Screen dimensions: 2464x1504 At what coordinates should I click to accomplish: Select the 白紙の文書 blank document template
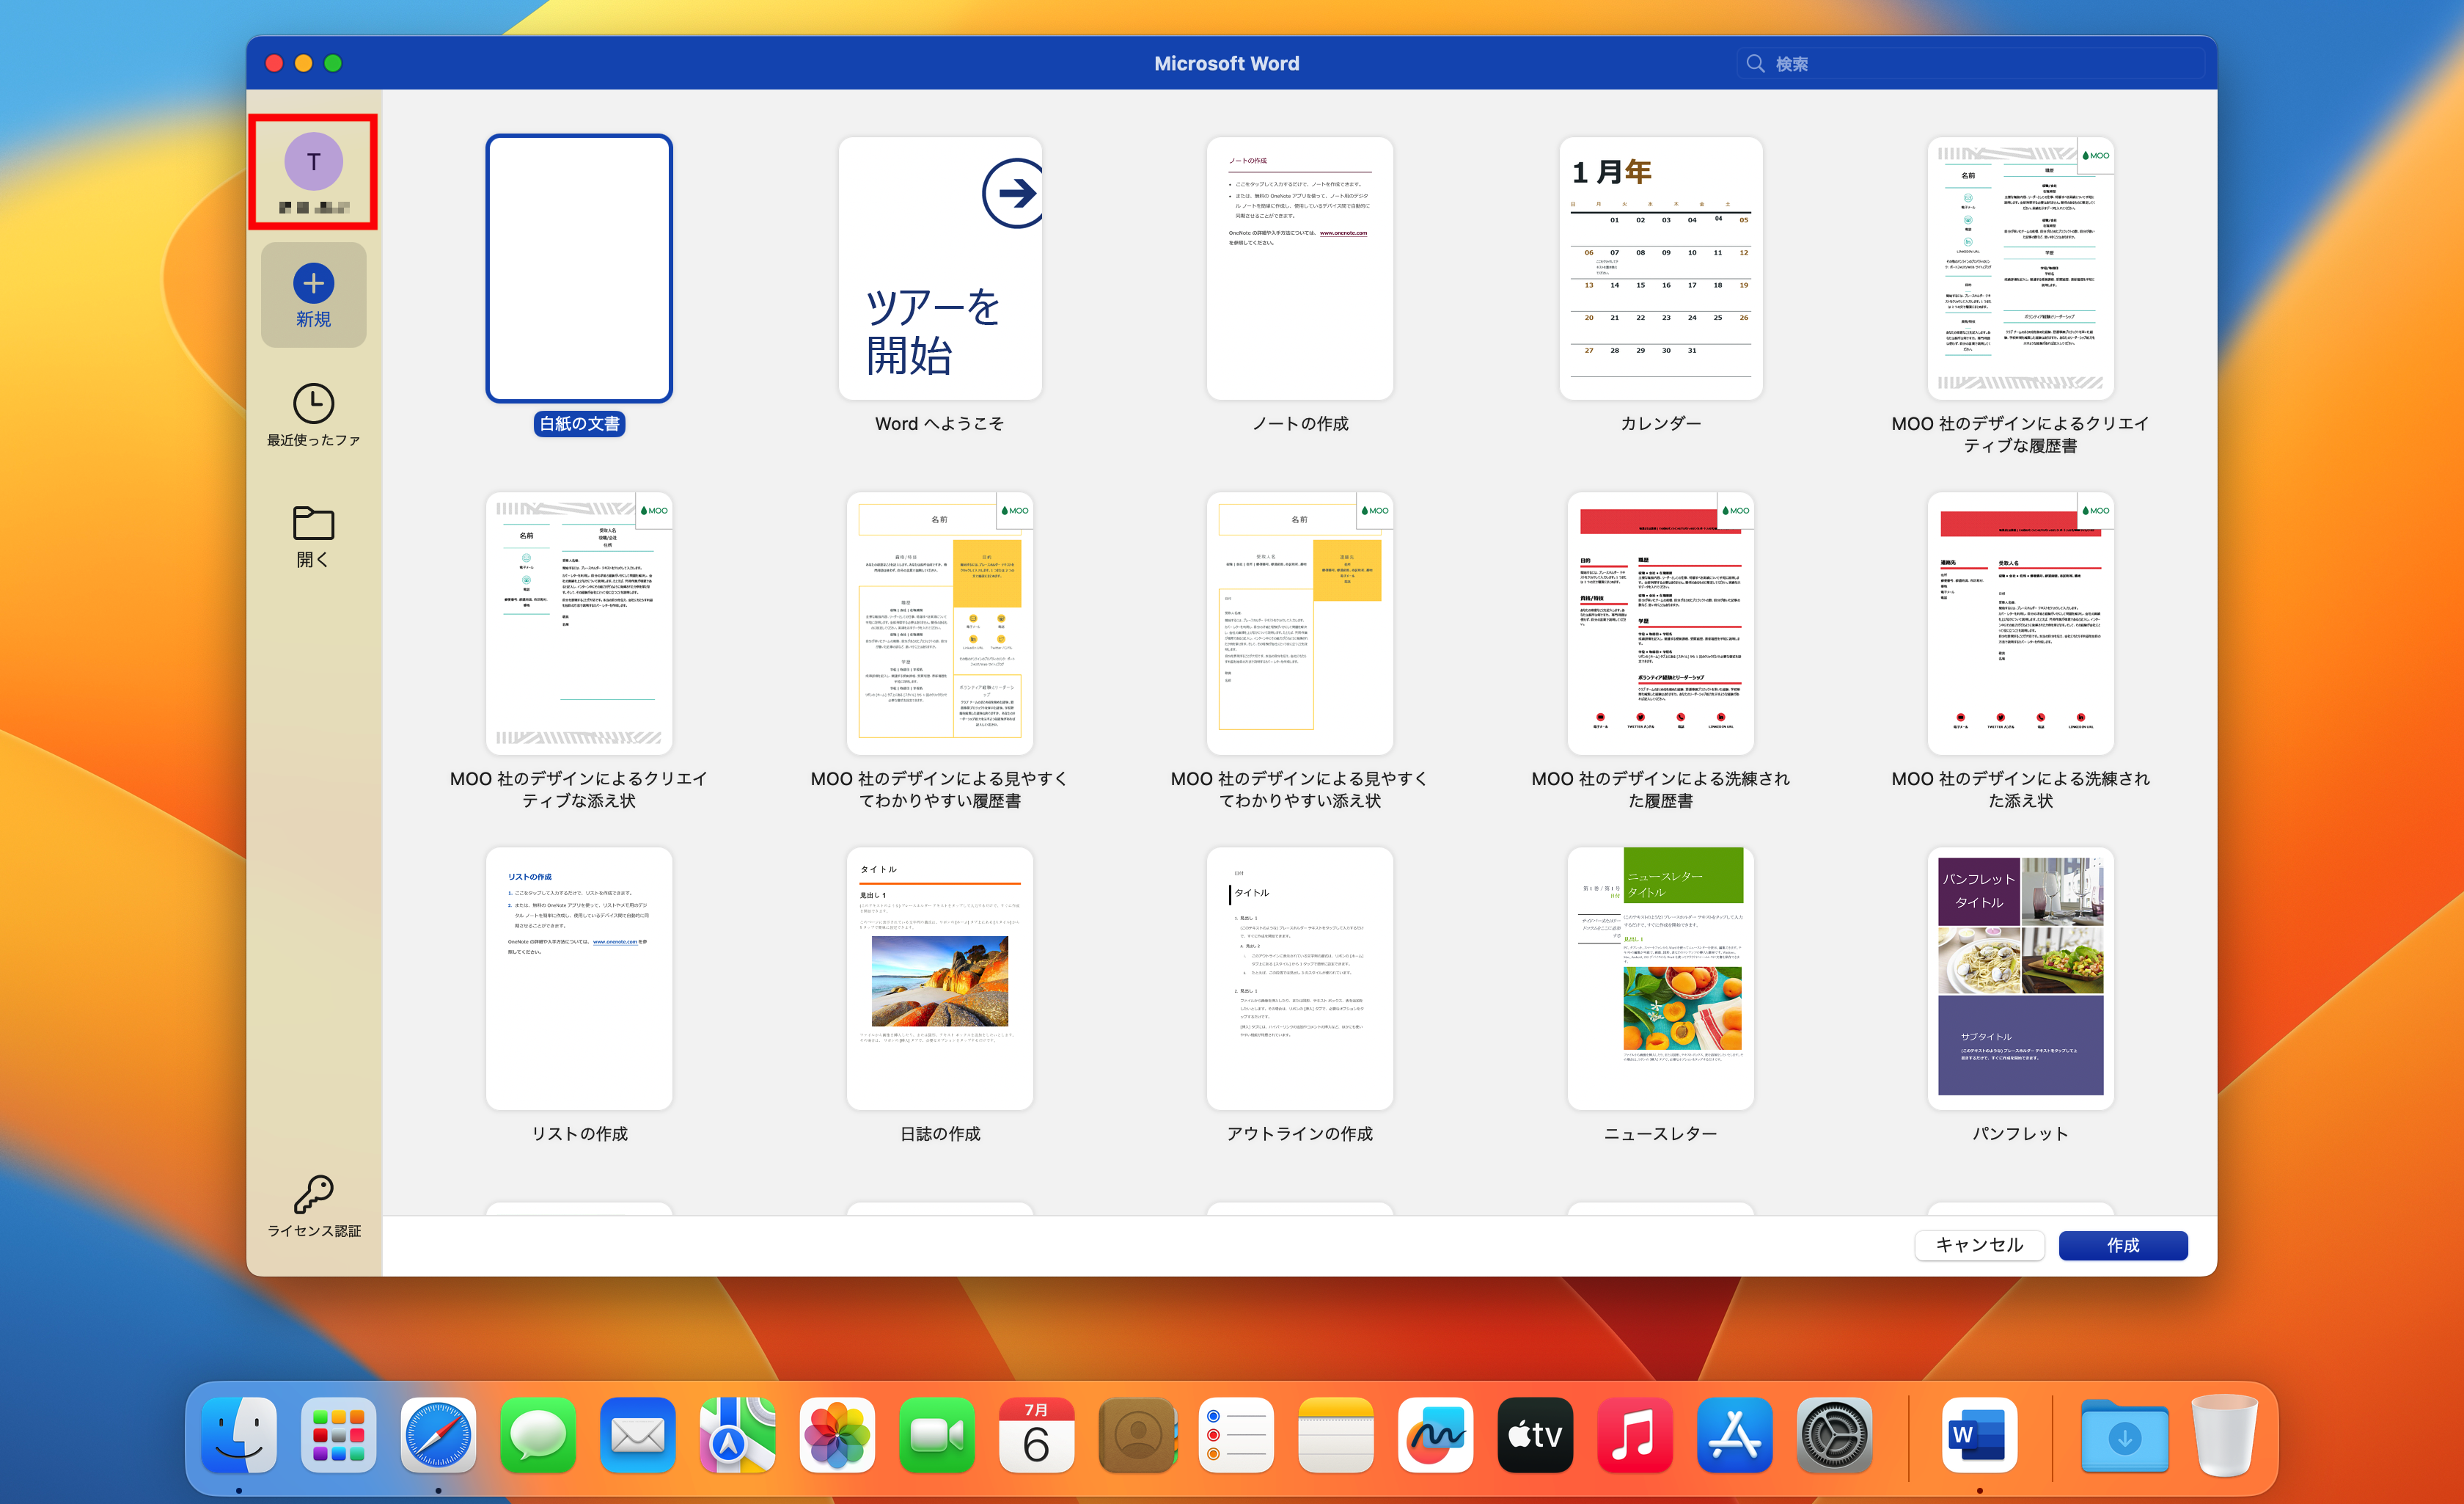579,269
